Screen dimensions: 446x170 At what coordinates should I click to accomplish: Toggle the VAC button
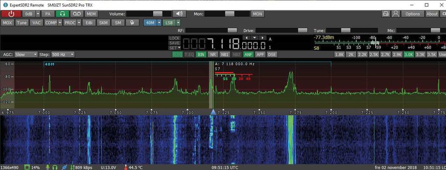36,23
